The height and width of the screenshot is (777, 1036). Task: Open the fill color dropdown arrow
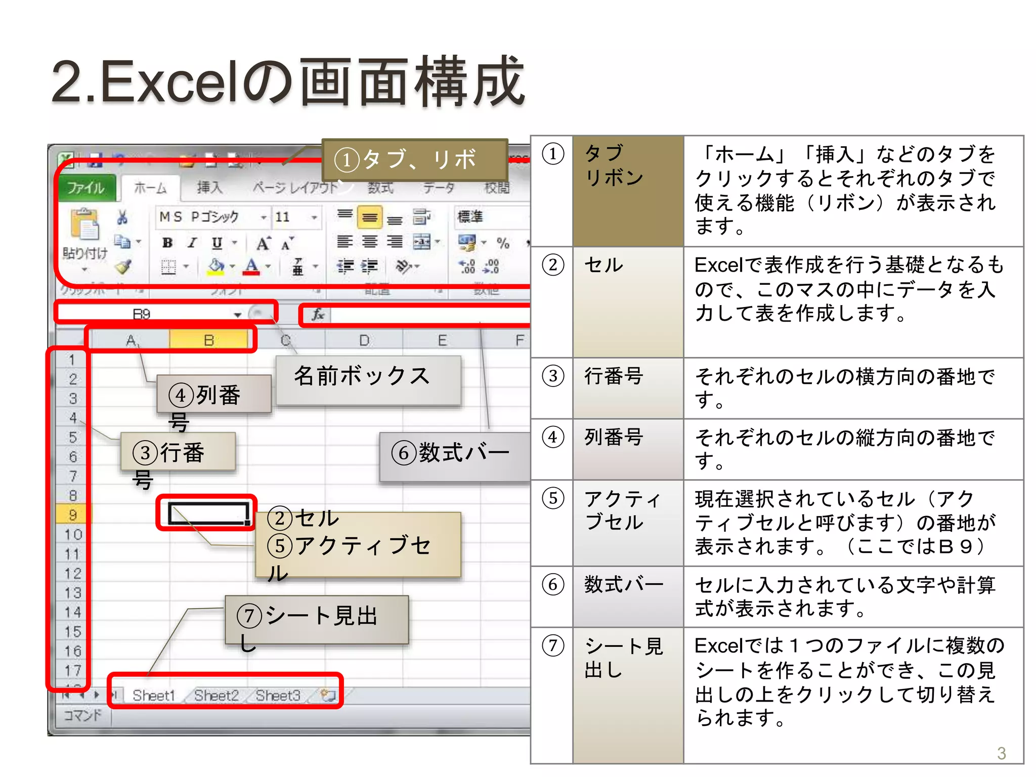click(x=232, y=266)
